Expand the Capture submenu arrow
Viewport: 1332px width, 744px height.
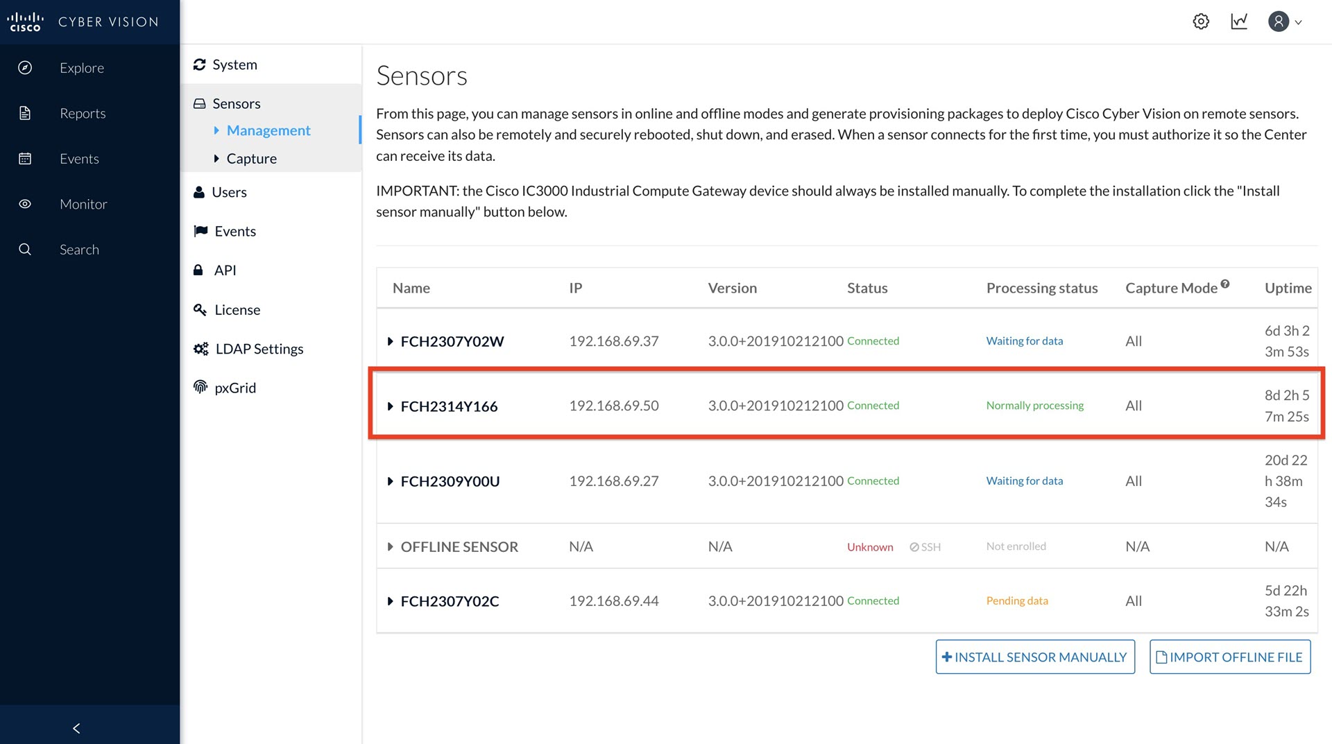[x=216, y=159]
